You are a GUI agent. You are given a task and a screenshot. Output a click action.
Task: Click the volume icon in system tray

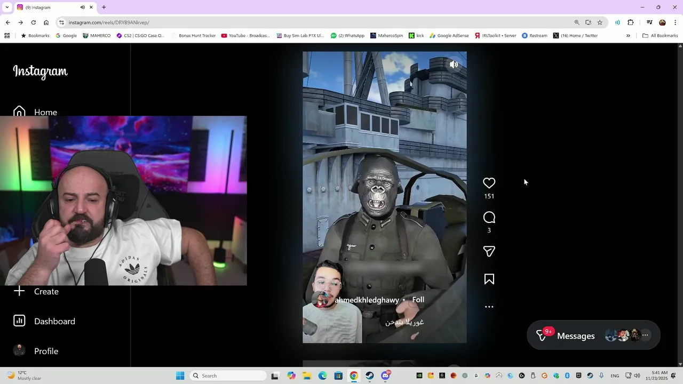coord(637,375)
